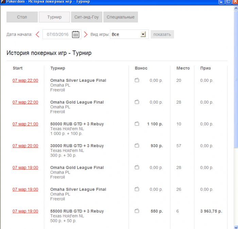Click wallet icon in Omaha Gold League 19:00 row
238x229 pixels.
tap(137, 168)
